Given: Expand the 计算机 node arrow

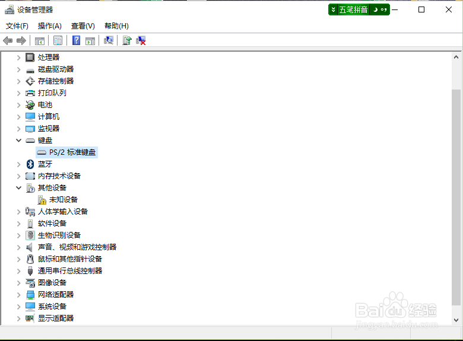Looking at the screenshot, I should click(x=18, y=117).
